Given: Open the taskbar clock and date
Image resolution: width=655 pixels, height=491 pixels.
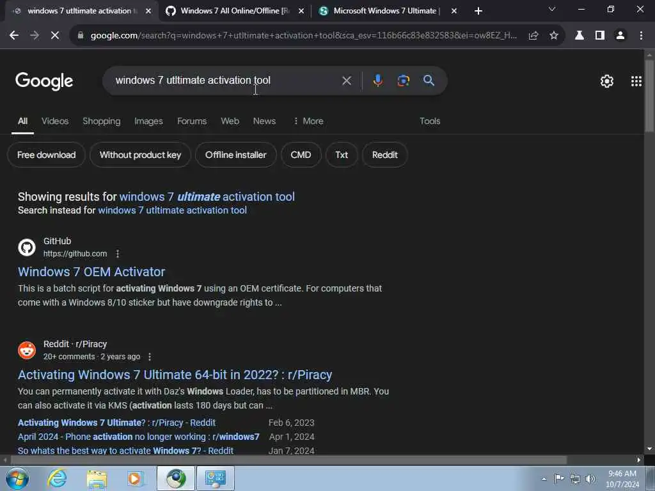Looking at the screenshot, I should tap(622, 479).
